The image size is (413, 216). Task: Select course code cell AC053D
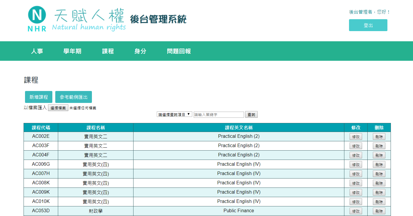[41, 211]
